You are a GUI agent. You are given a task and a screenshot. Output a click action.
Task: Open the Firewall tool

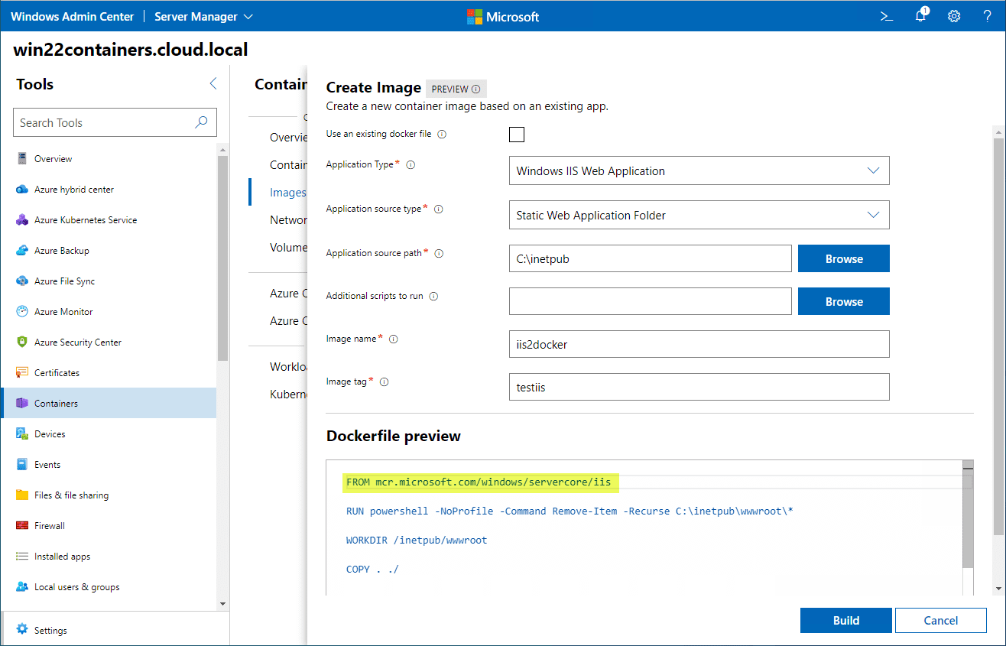49,526
